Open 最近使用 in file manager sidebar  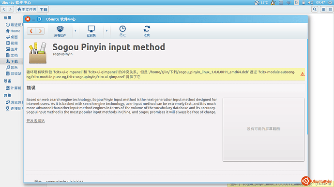tap(14, 25)
